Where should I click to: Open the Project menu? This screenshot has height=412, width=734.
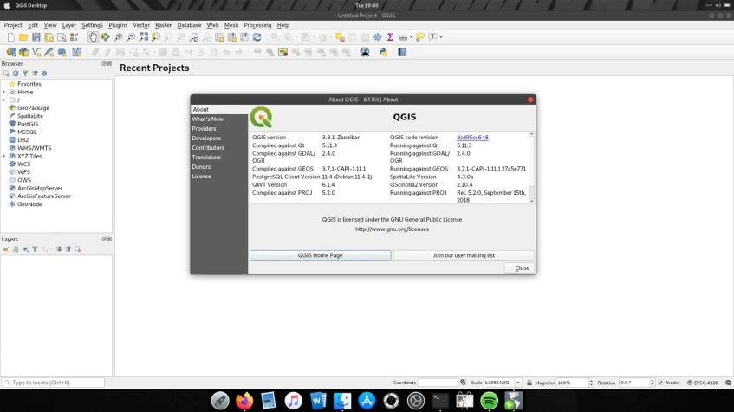(13, 25)
